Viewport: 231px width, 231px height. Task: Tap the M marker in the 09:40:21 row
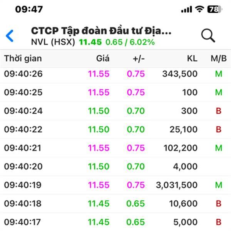coord(219,148)
